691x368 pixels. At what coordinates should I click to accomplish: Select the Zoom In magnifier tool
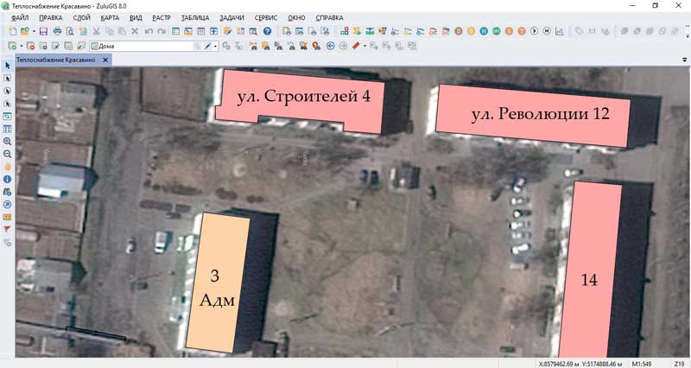click(8, 141)
